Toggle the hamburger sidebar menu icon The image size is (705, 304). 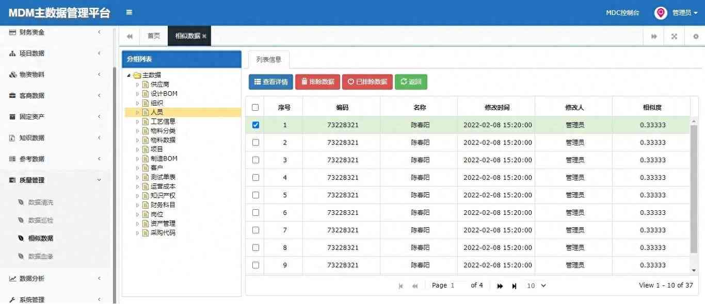(x=129, y=12)
